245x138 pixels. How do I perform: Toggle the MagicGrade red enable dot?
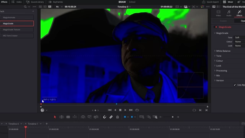click(216, 27)
